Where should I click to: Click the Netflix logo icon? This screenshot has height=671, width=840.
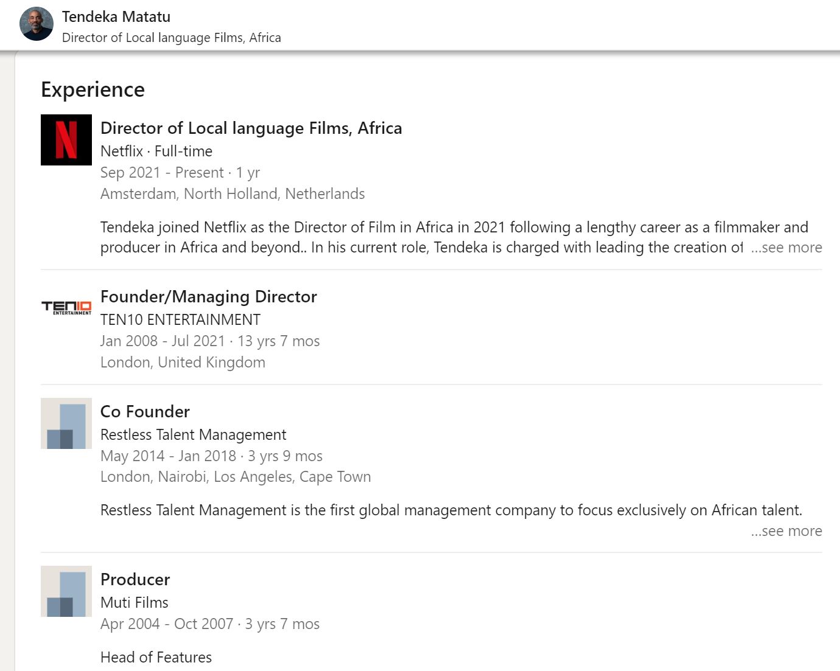click(x=66, y=140)
